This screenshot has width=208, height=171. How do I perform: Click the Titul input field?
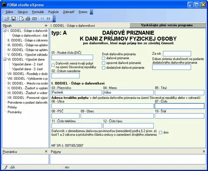tap(179, 92)
